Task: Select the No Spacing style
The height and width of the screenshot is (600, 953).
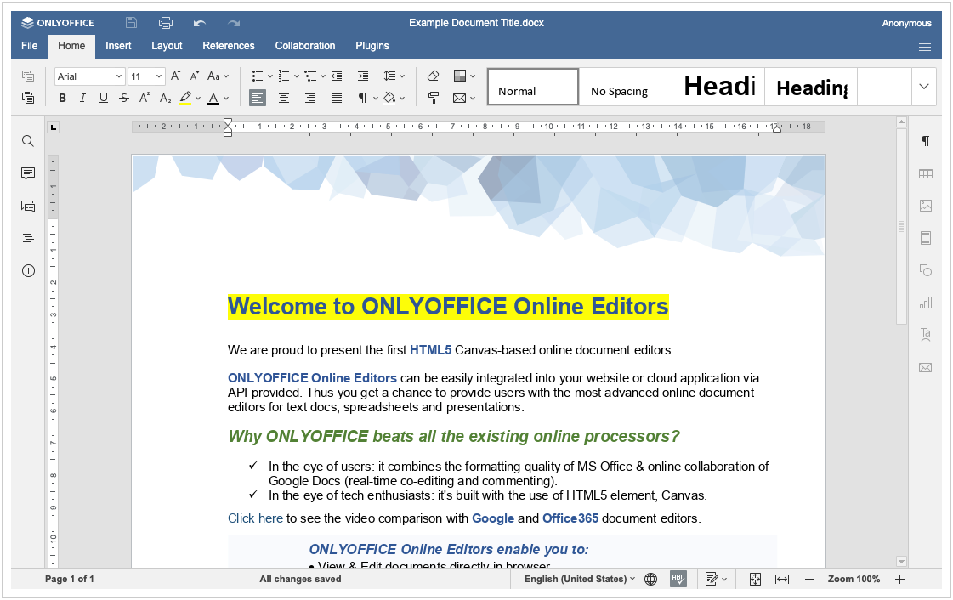Action: (x=626, y=86)
